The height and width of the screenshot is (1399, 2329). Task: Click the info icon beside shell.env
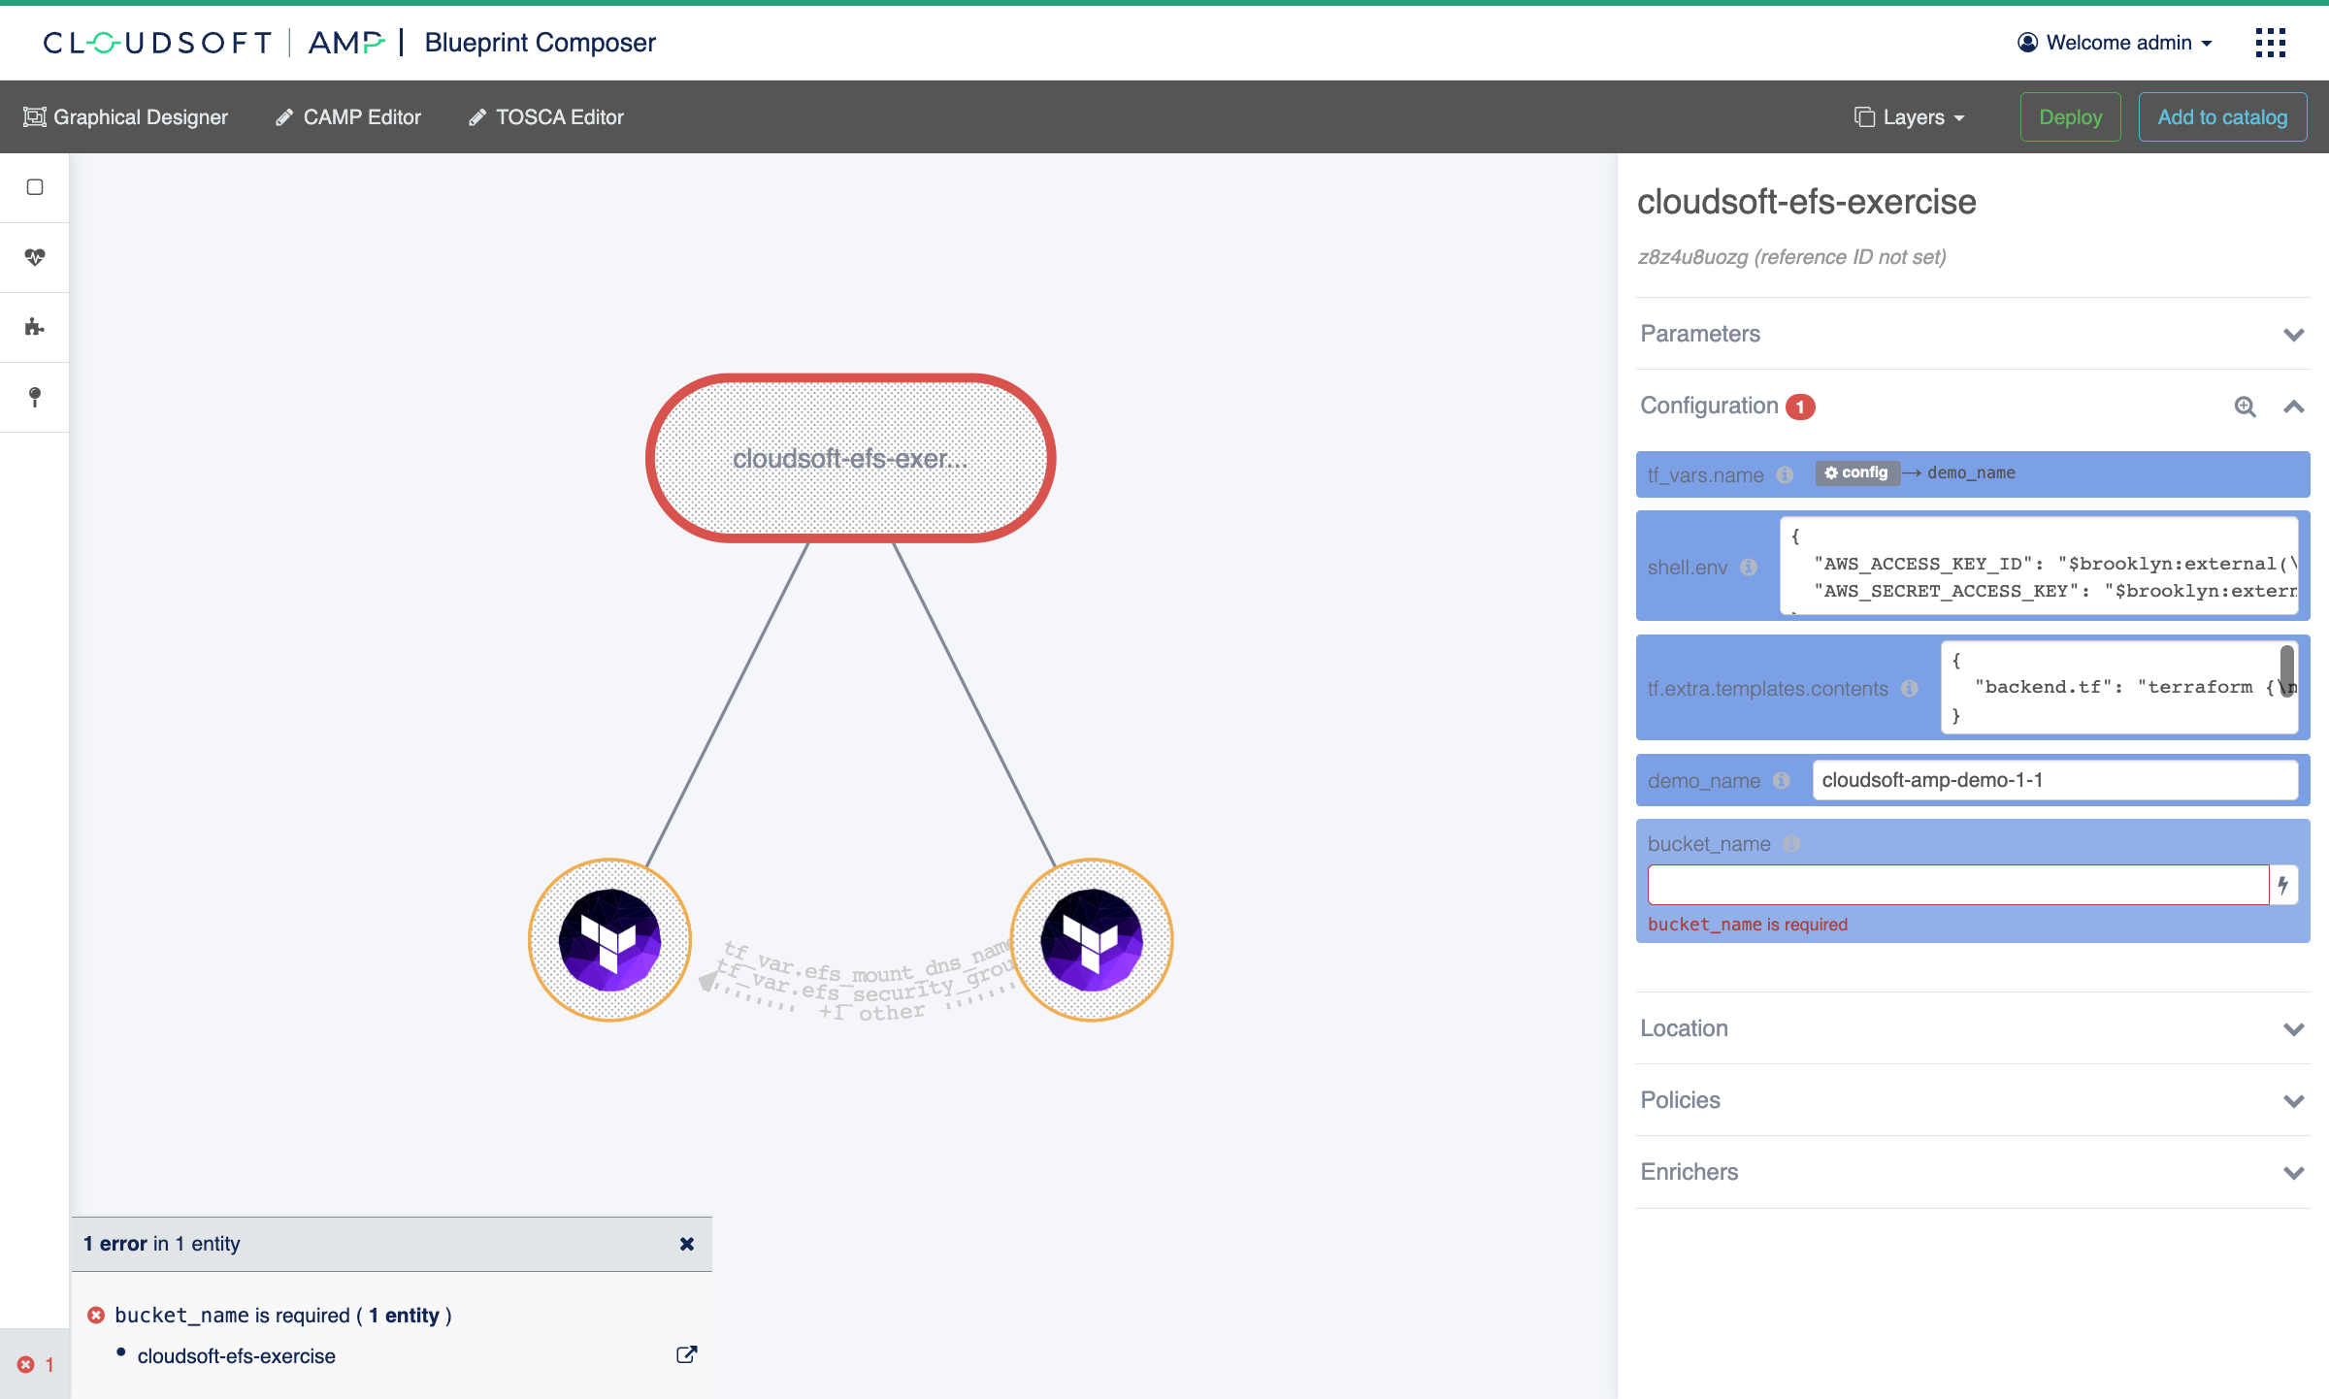pos(1749,567)
